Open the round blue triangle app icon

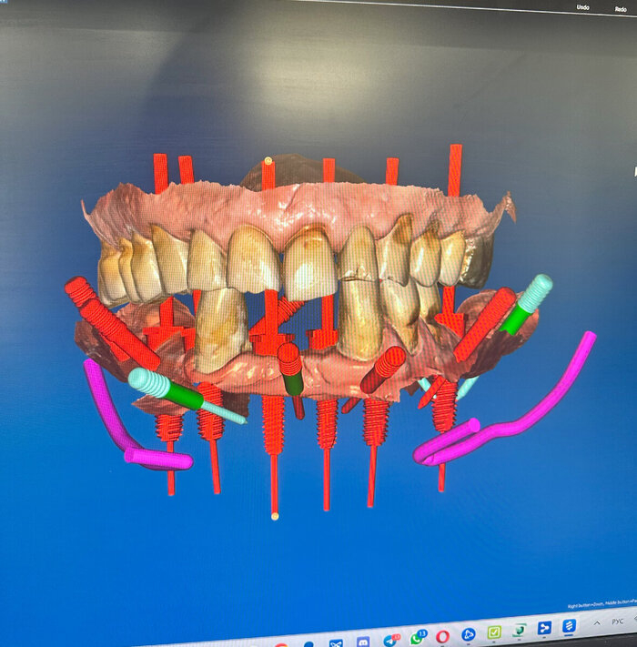[469, 634]
